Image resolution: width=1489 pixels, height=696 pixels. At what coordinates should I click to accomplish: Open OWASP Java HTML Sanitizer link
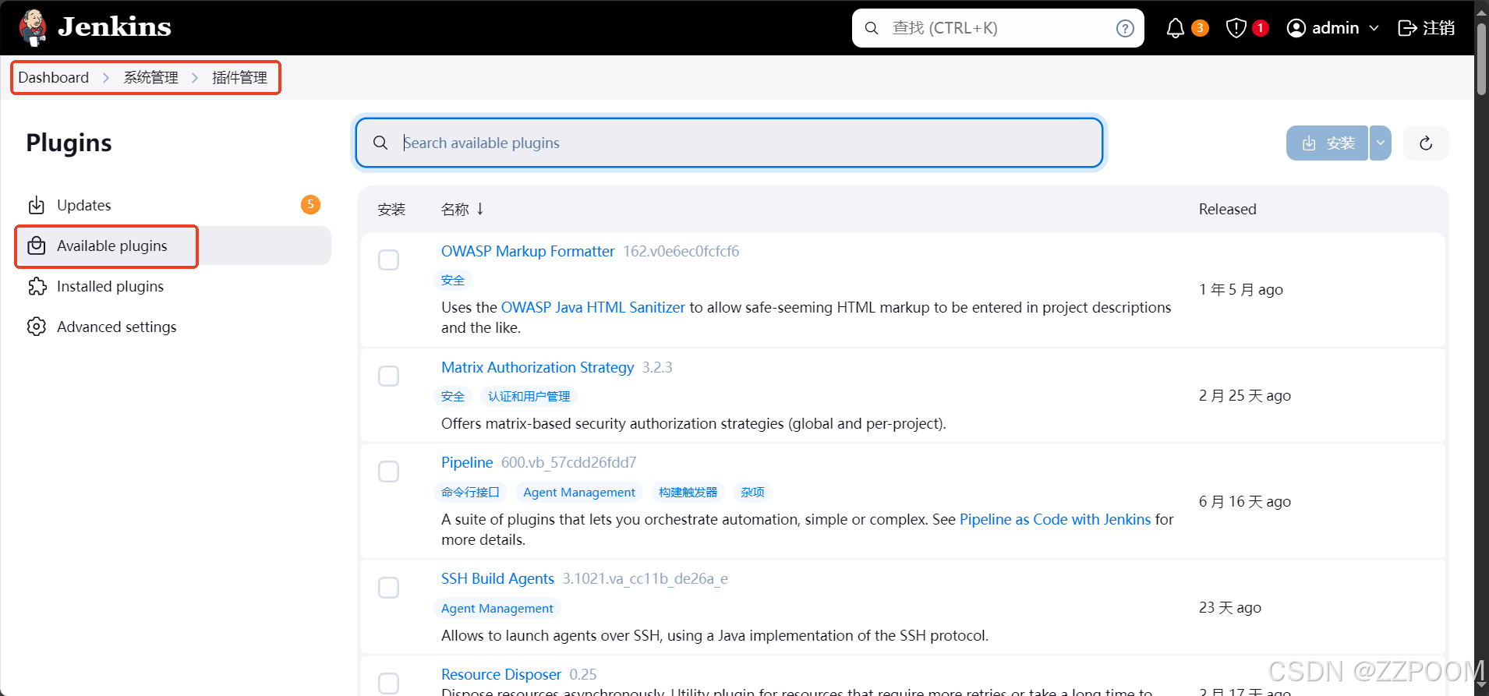593,307
